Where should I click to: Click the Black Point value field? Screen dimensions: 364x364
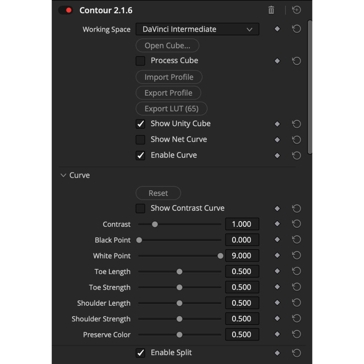242,240
